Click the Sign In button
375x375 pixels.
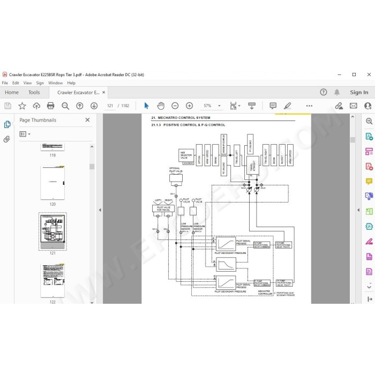tap(359, 92)
